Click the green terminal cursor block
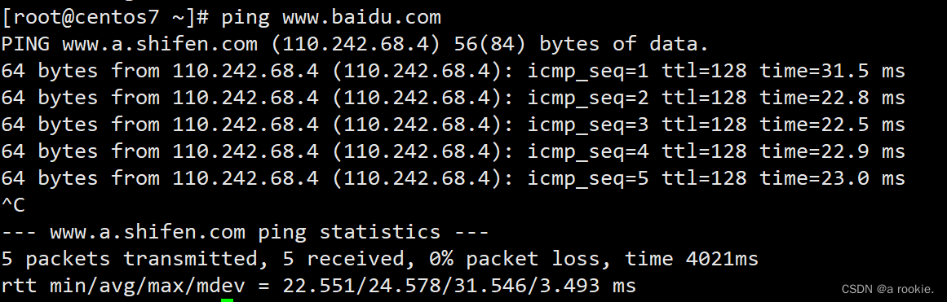 pyautogui.click(x=227, y=300)
